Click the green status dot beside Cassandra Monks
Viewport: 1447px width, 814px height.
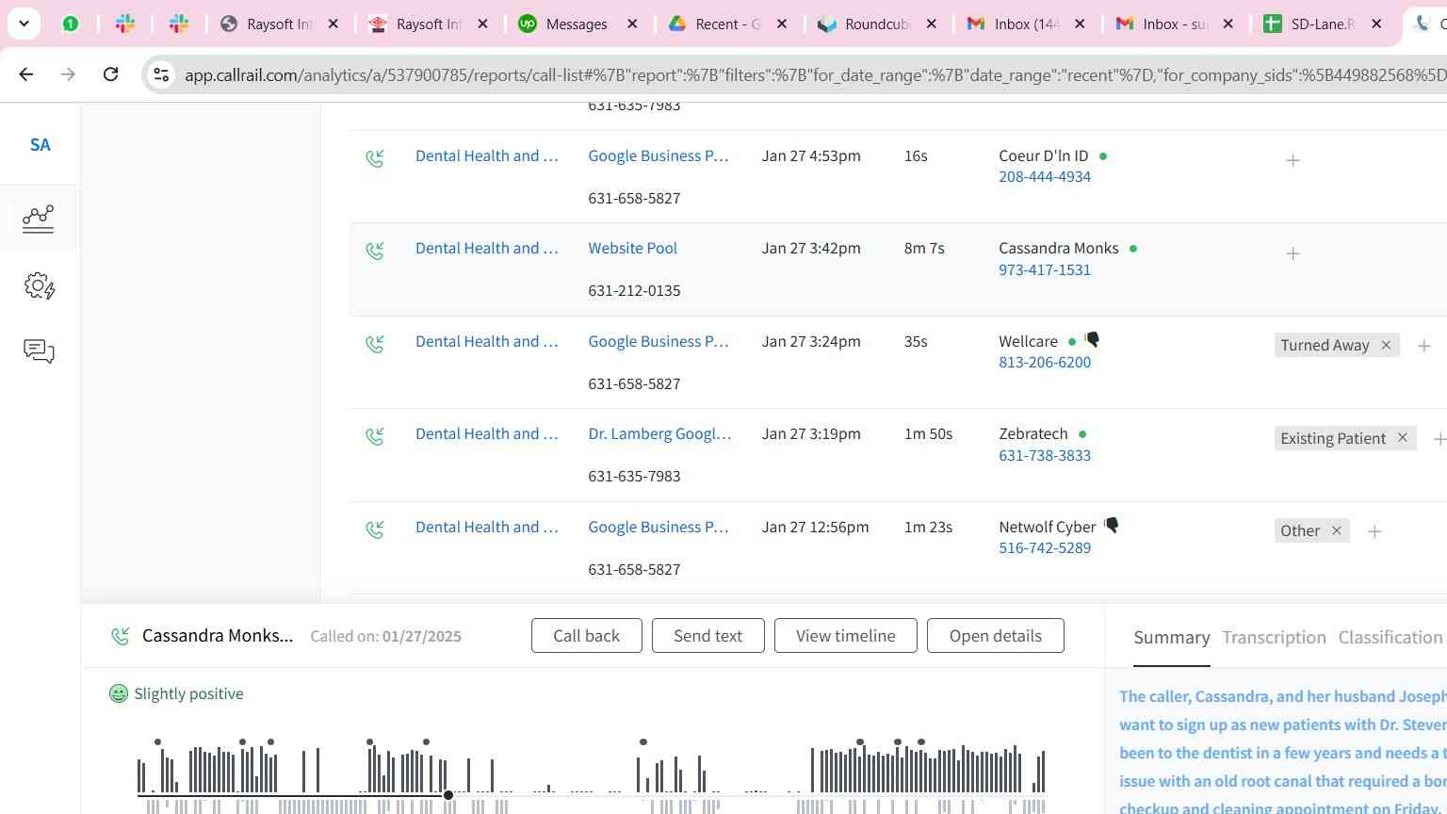pos(1132,249)
